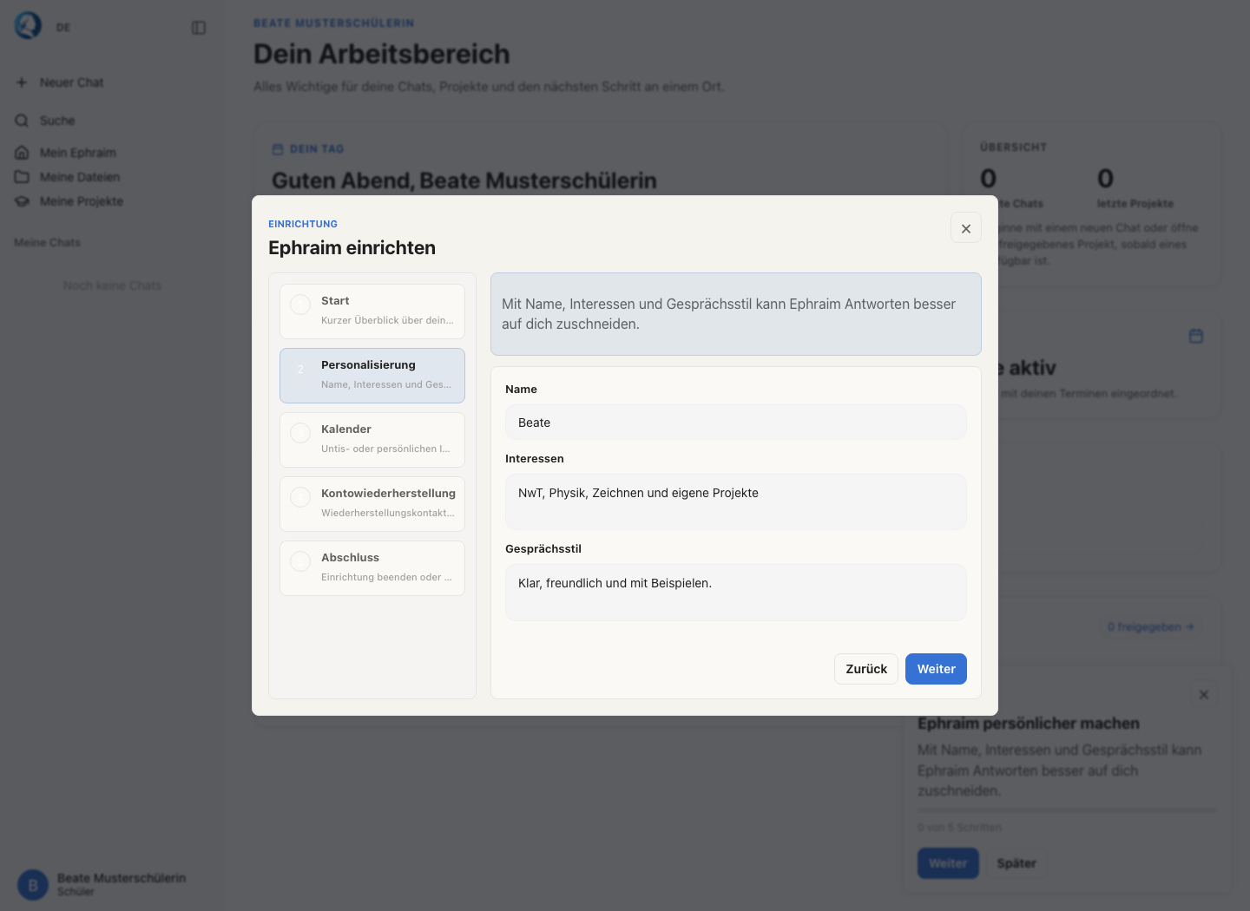
Task: Click the Ephraim logo in the sidebar
Action: click(28, 26)
